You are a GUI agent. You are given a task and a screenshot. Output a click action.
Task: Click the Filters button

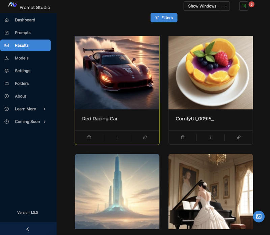coord(164,18)
